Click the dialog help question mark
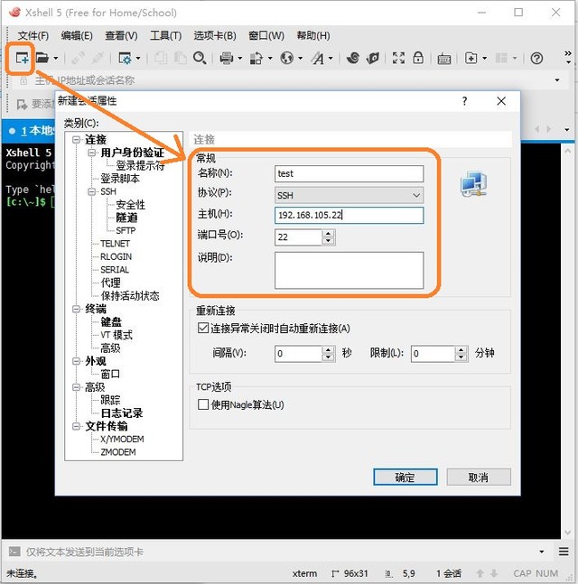This screenshot has width=578, height=584. [x=464, y=101]
